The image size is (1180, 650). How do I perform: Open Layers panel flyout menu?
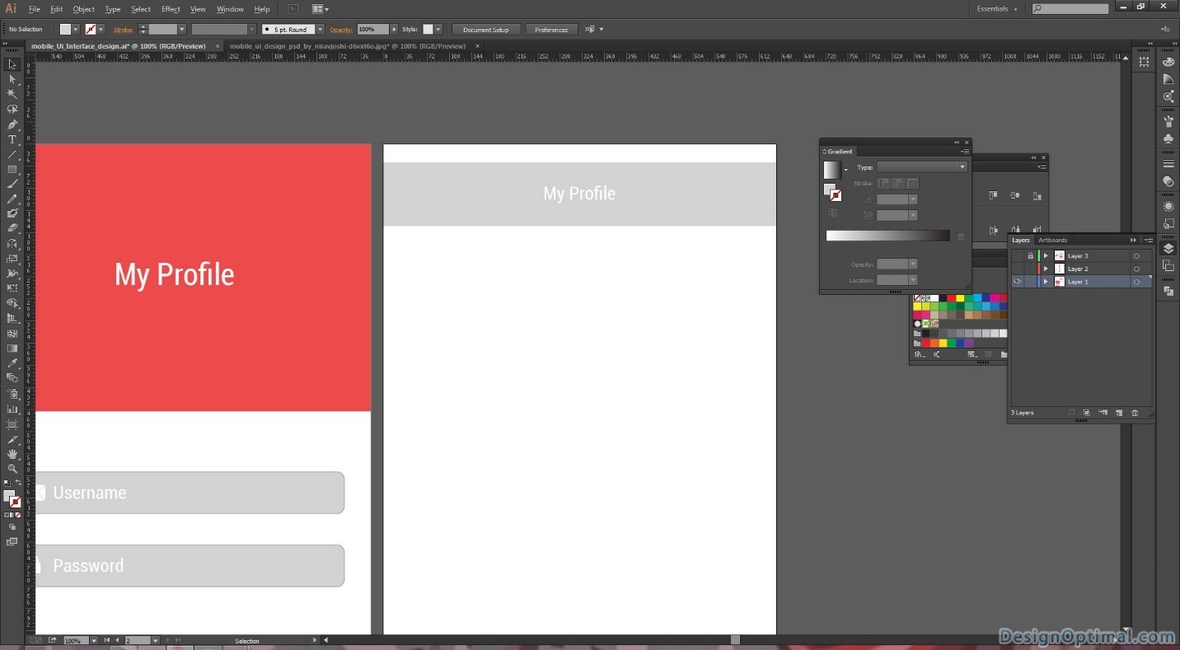pos(1148,240)
